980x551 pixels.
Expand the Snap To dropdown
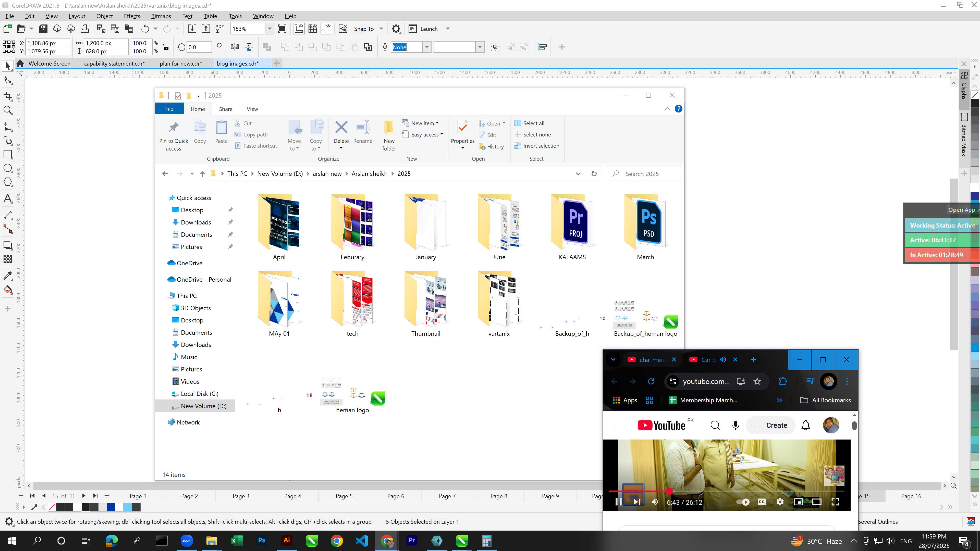coord(381,29)
